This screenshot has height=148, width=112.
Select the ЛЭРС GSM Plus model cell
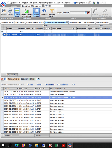pos(12,35)
